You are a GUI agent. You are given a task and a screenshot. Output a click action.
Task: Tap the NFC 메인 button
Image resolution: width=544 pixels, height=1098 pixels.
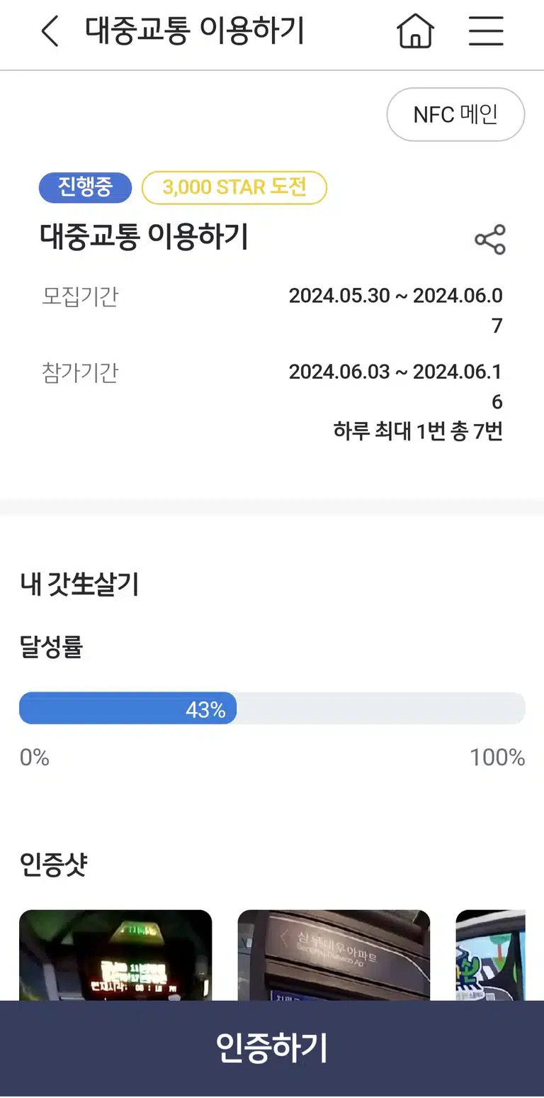click(455, 114)
